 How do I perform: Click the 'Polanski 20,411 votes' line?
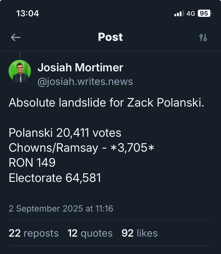pos(65,133)
